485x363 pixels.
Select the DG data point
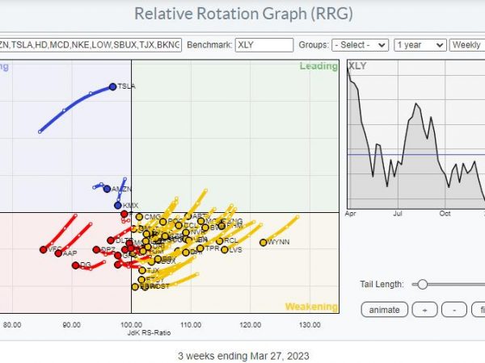click(76, 265)
